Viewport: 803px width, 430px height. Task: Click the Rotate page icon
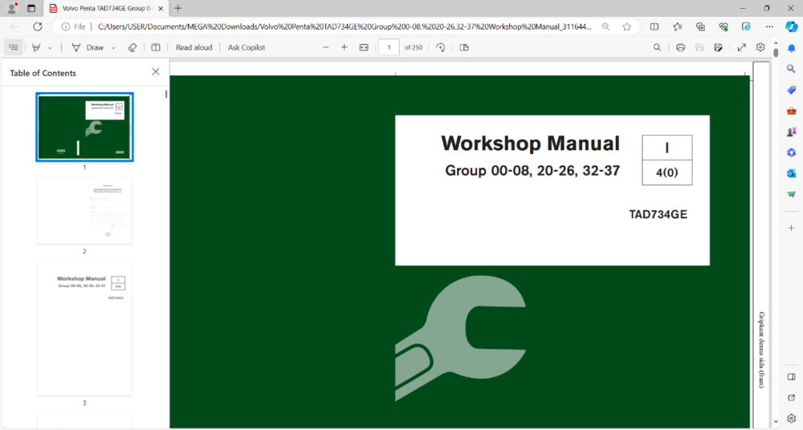[x=440, y=47]
